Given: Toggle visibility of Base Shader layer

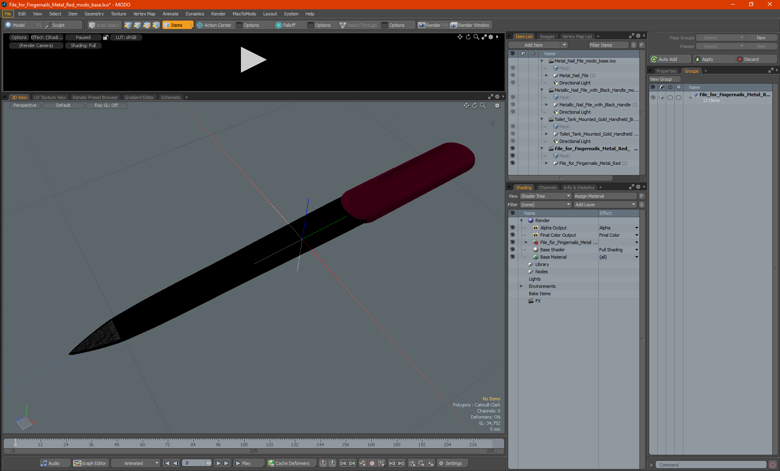Looking at the screenshot, I should (x=513, y=250).
